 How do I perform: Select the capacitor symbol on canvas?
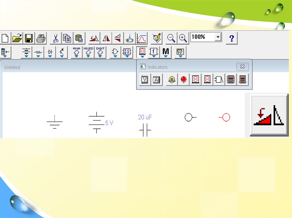(145, 130)
